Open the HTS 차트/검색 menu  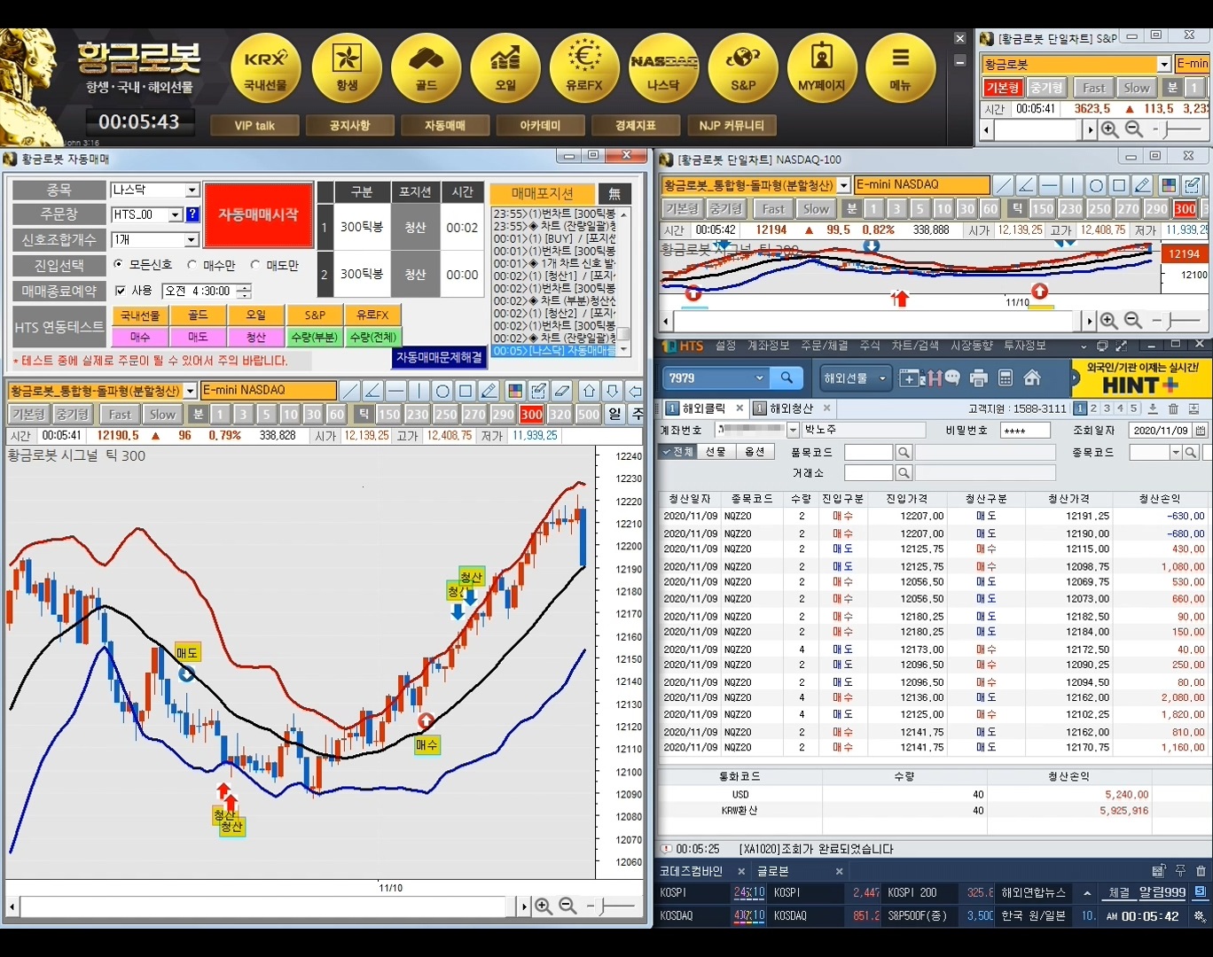click(x=915, y=346)
